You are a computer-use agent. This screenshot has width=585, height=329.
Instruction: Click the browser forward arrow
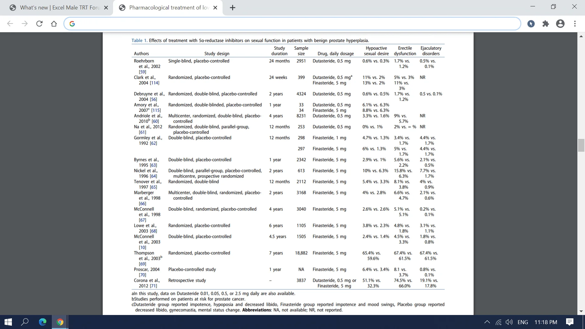pyautogui.click(x=25, y=24)
